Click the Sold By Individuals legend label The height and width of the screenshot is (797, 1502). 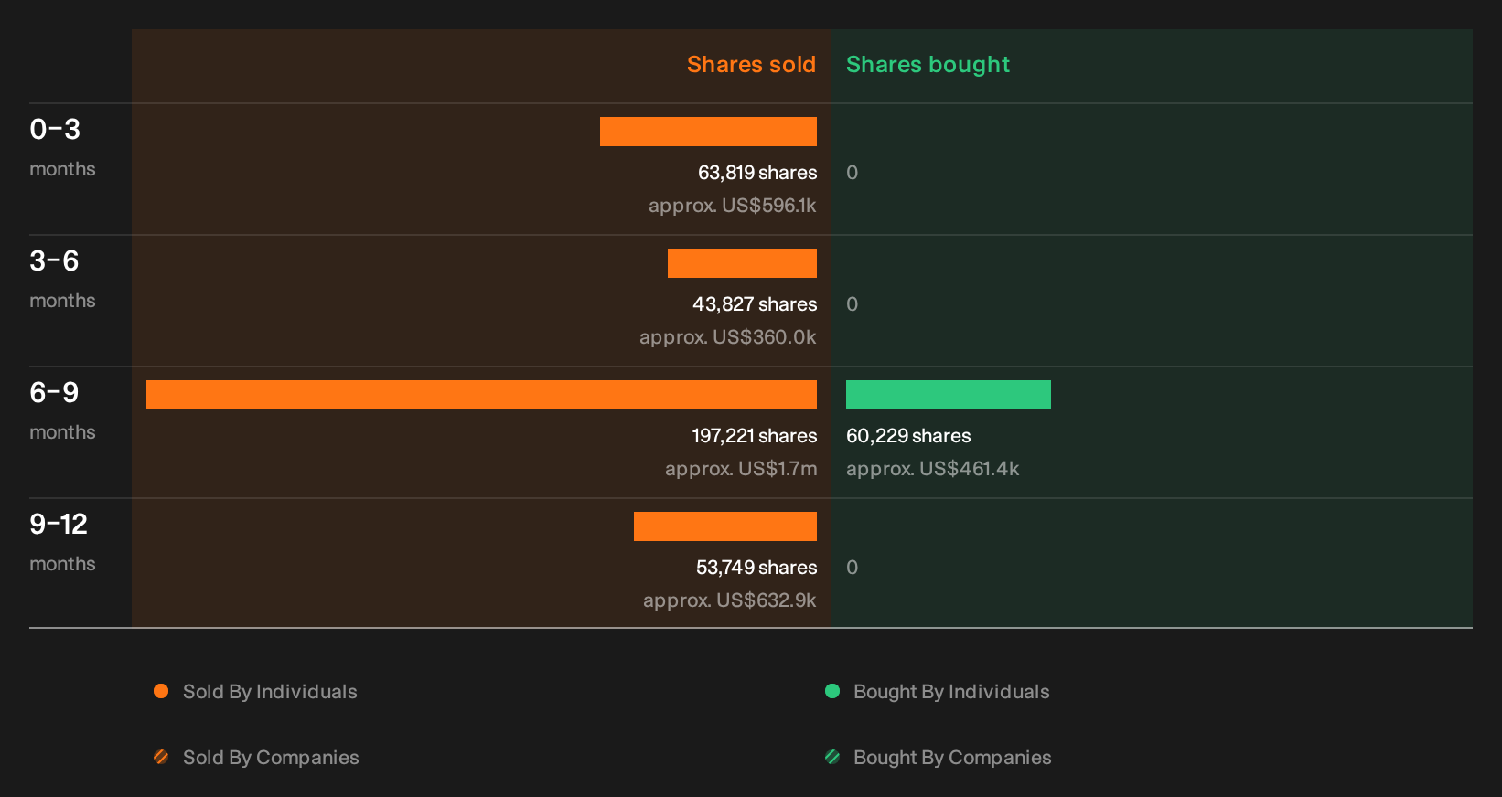click(x=270, y=692)
